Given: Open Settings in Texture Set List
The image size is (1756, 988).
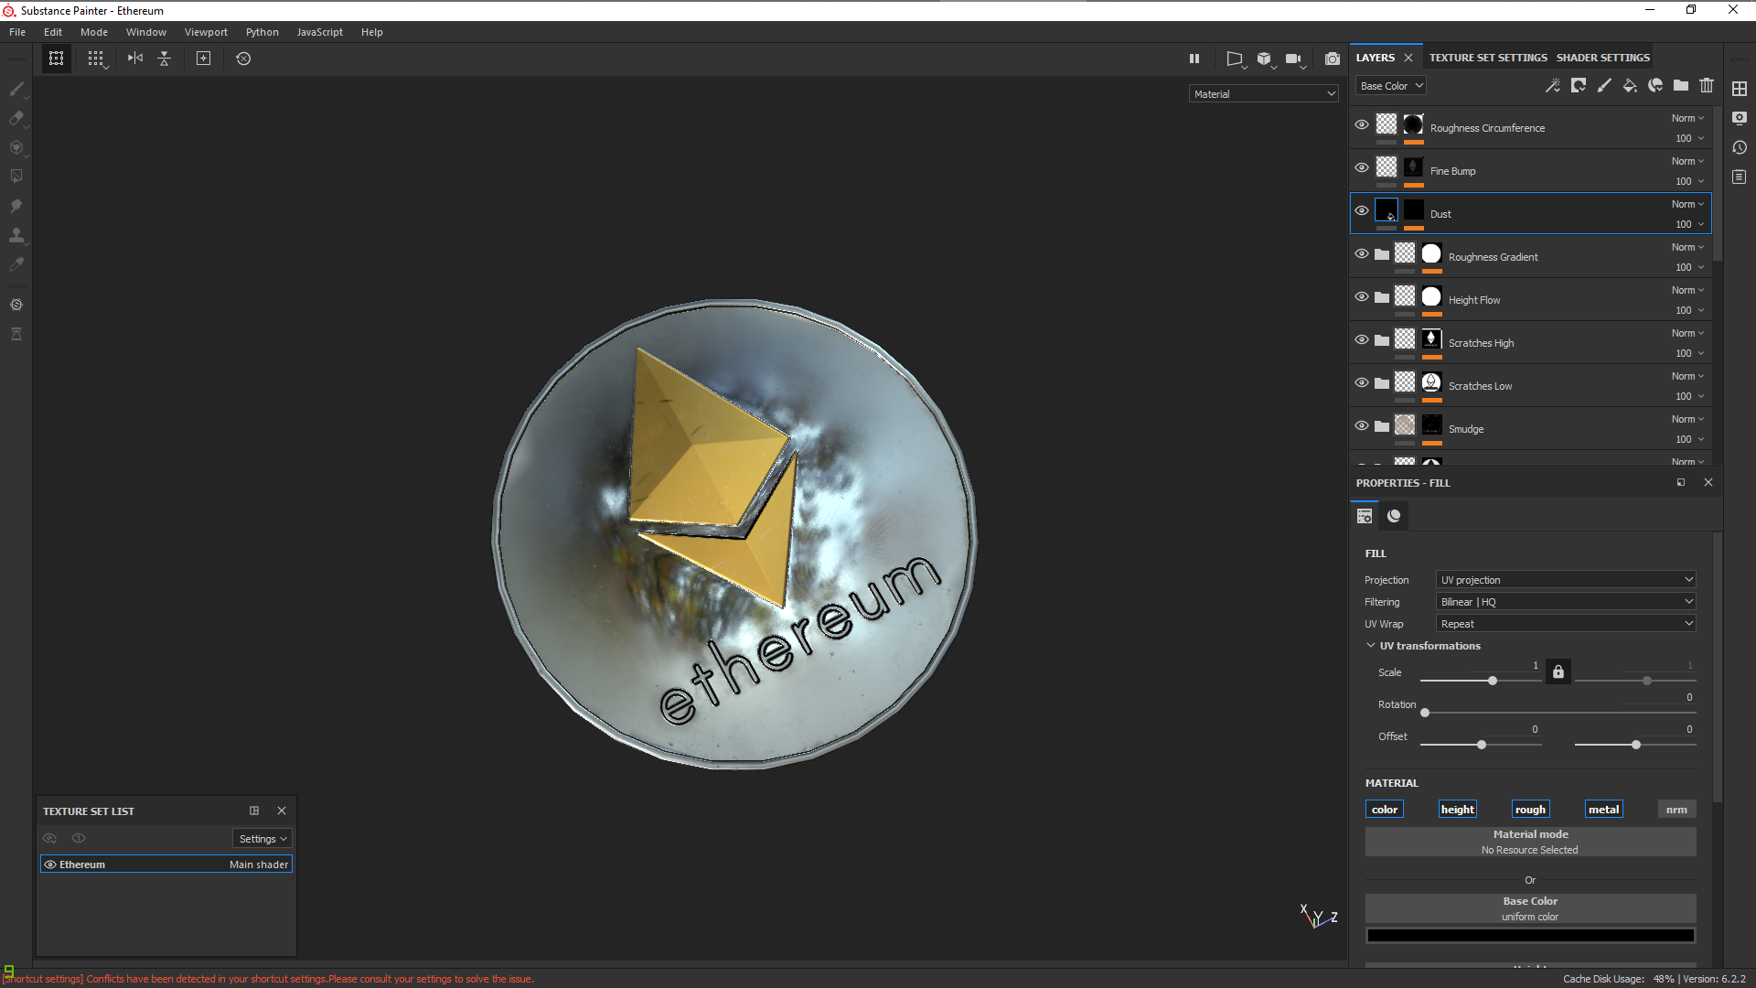Looking at the screenshot, I should (262, 839).
